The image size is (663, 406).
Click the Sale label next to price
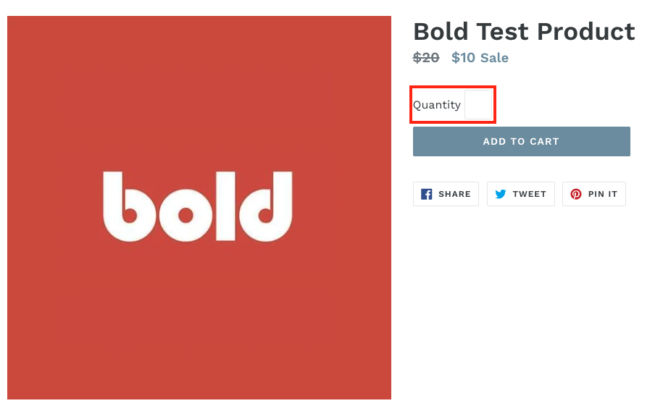tap(495, 57)
